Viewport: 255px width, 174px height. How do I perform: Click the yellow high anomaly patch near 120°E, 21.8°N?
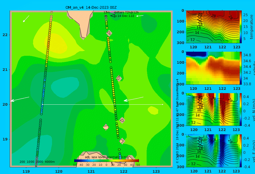coord(56,44)
